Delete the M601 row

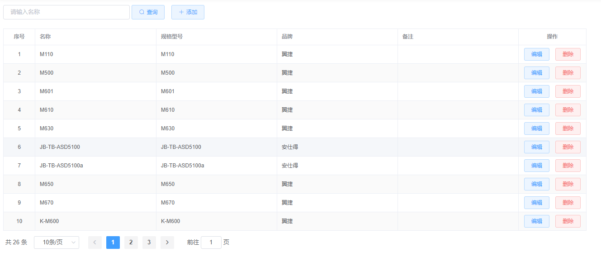[568, 91]
